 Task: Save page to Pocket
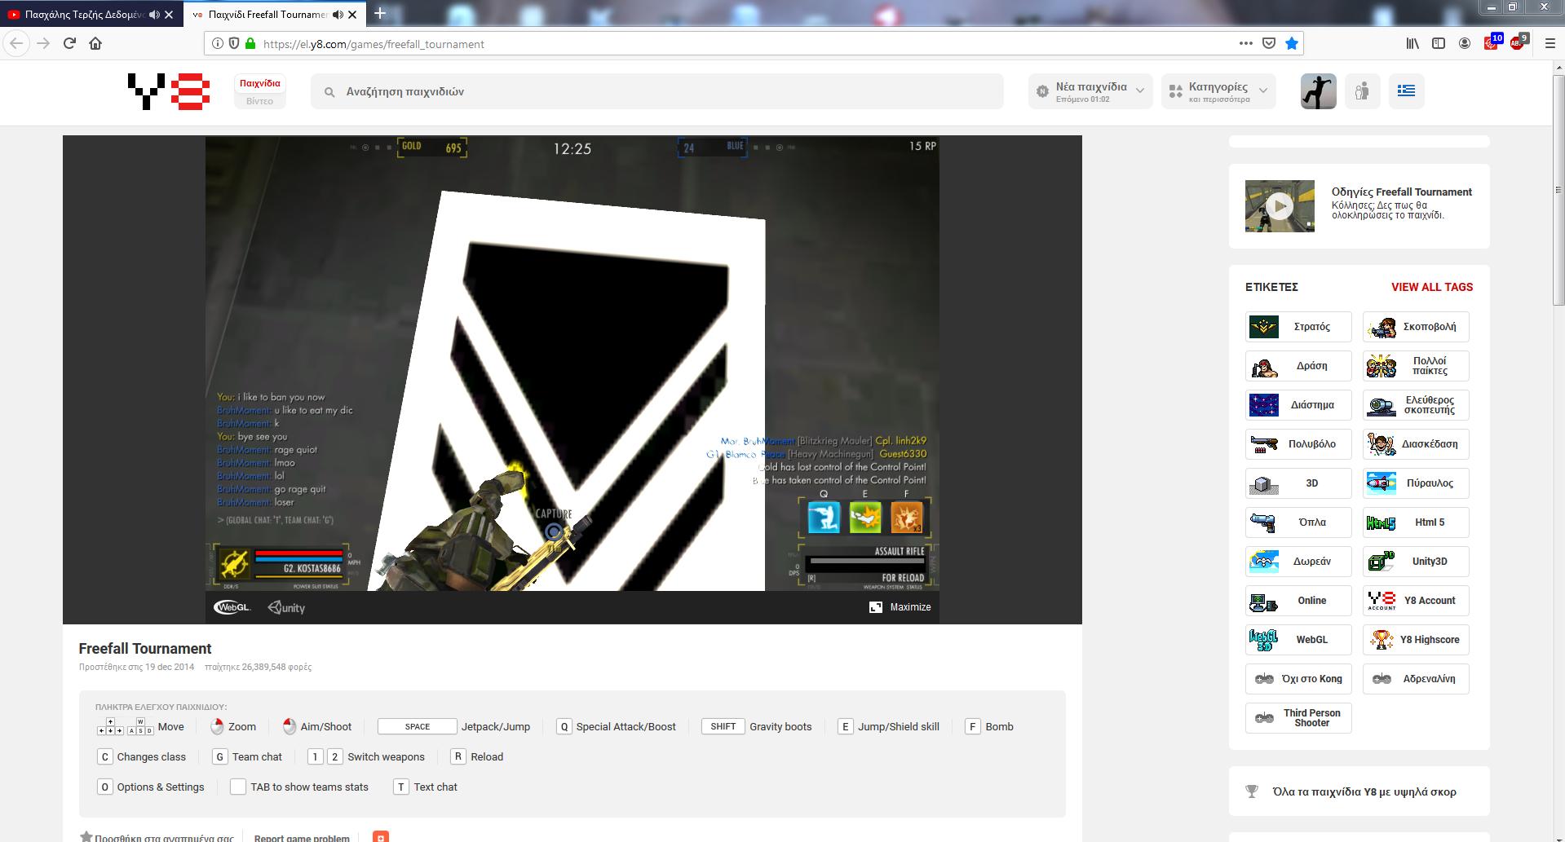[1269, 43]
